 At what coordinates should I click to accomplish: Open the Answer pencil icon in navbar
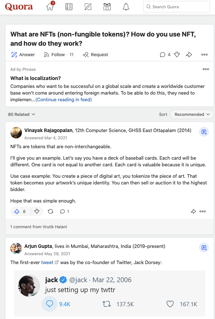(x=88, y=7)
